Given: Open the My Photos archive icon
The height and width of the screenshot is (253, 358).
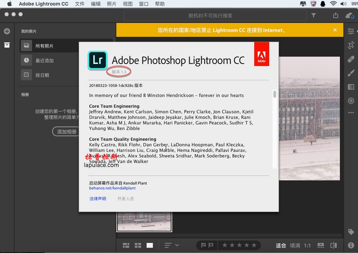Looking at the screenshot, I should [x=7, y=45].
